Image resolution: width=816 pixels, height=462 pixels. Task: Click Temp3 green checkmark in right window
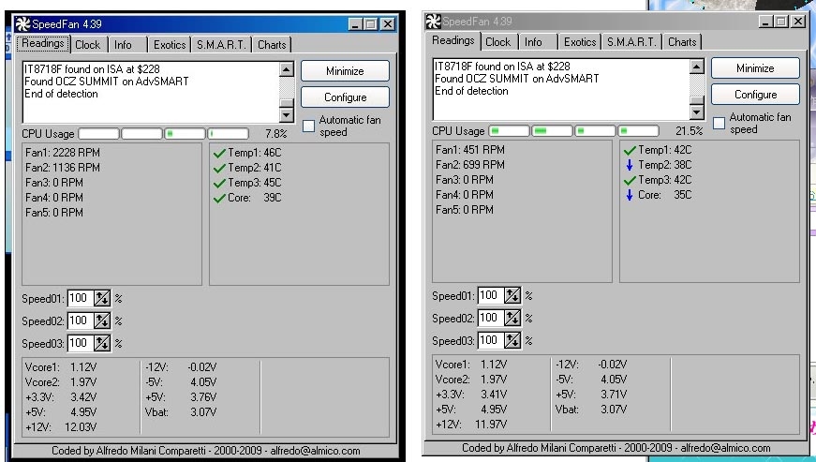coord(630,181)
